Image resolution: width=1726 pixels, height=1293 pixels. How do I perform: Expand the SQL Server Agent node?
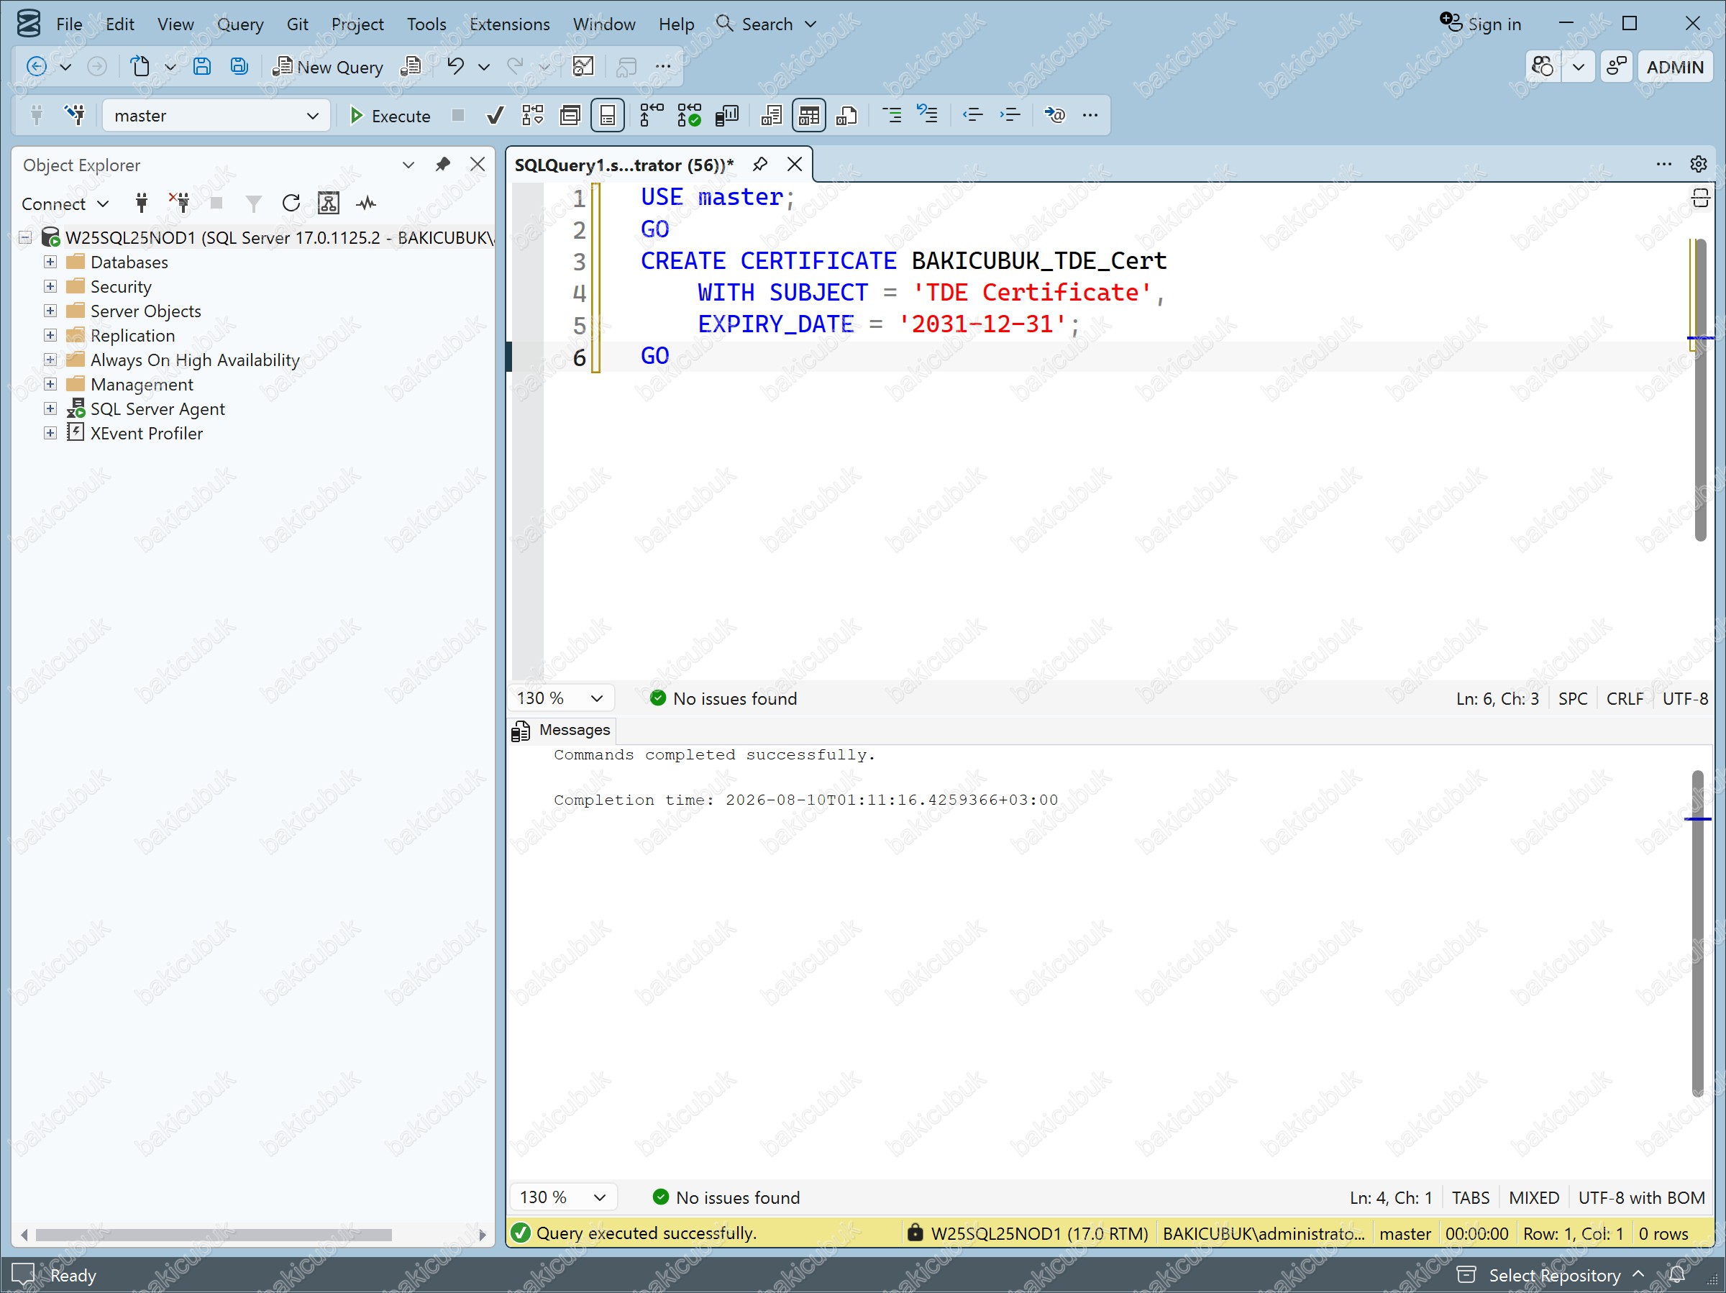50,408
